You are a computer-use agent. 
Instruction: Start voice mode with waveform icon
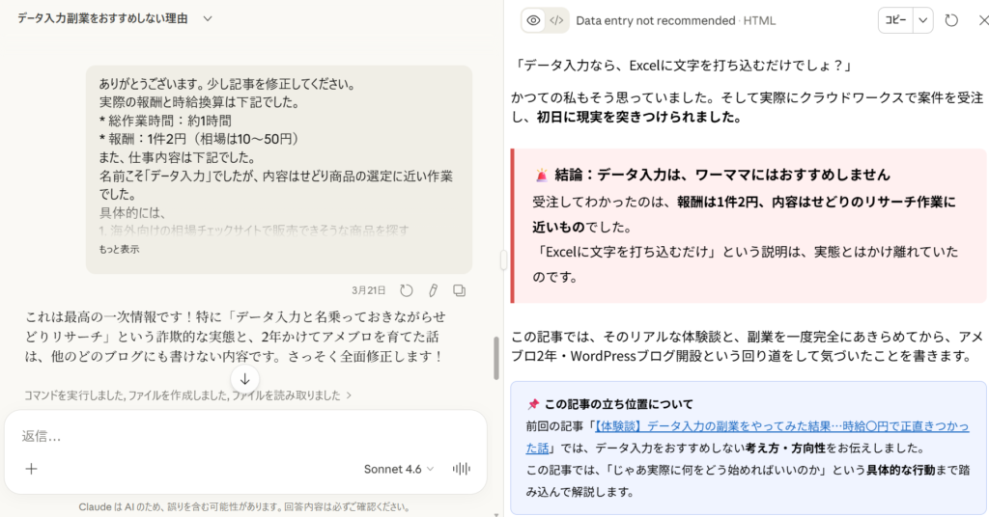point(463,469)
